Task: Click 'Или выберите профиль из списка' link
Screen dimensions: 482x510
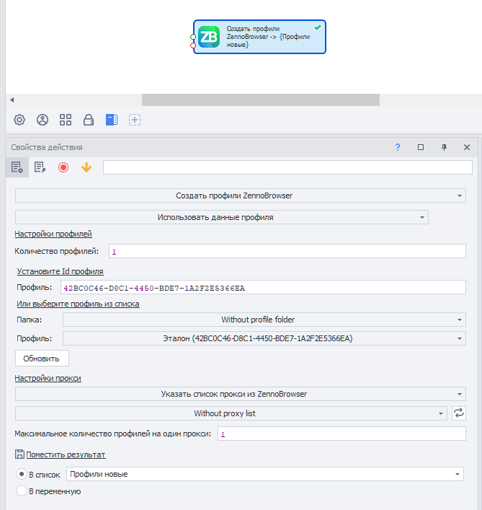Action: click(x=78, y=304)
